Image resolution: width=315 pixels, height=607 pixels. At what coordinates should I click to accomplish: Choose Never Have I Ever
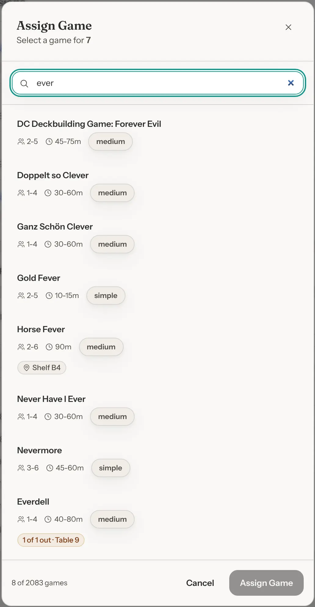coord(157,409)
